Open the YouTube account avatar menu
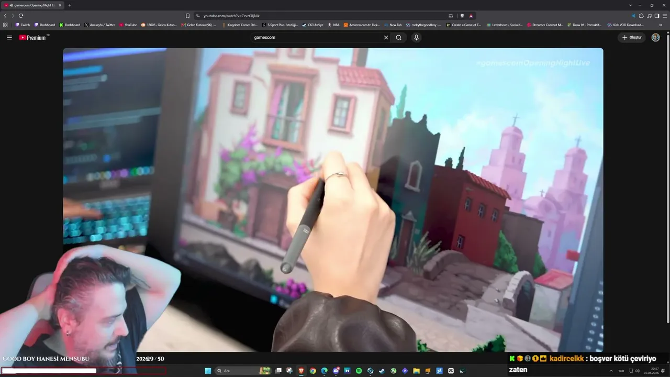The height and width of the screenshot is (377, 670). (x=655, y=38)
